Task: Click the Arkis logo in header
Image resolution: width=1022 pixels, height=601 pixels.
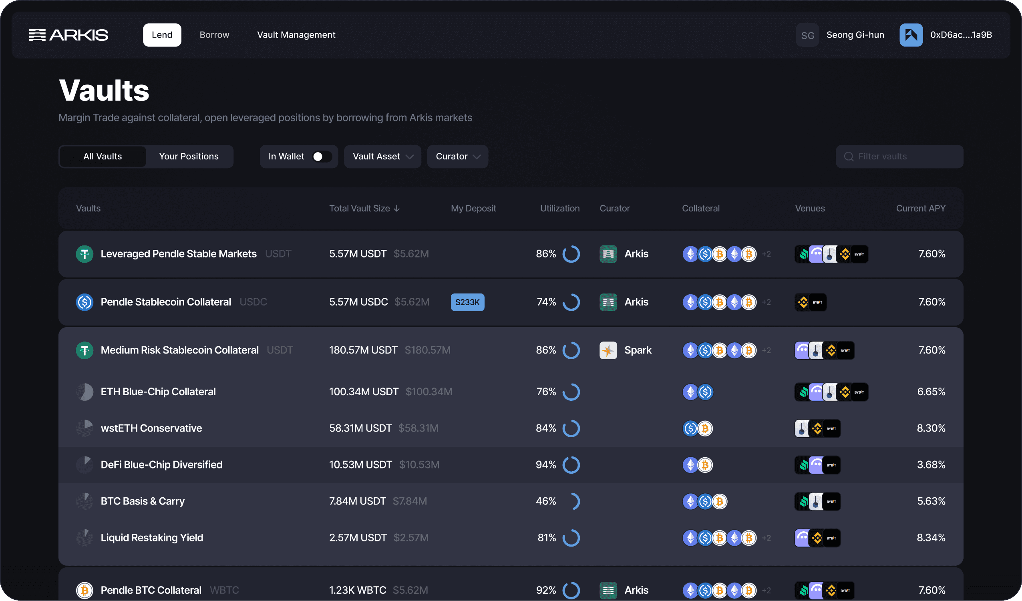Action: (68, 35)
